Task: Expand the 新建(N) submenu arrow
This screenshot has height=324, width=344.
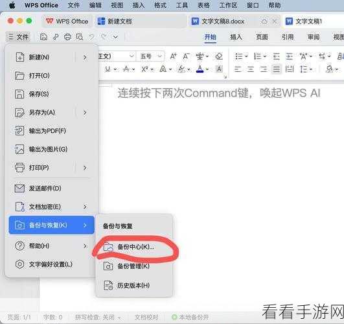Action: pyautogui.click(x=85, y=57)
